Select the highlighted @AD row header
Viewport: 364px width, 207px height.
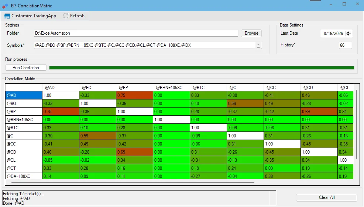[x=24, y=95]
